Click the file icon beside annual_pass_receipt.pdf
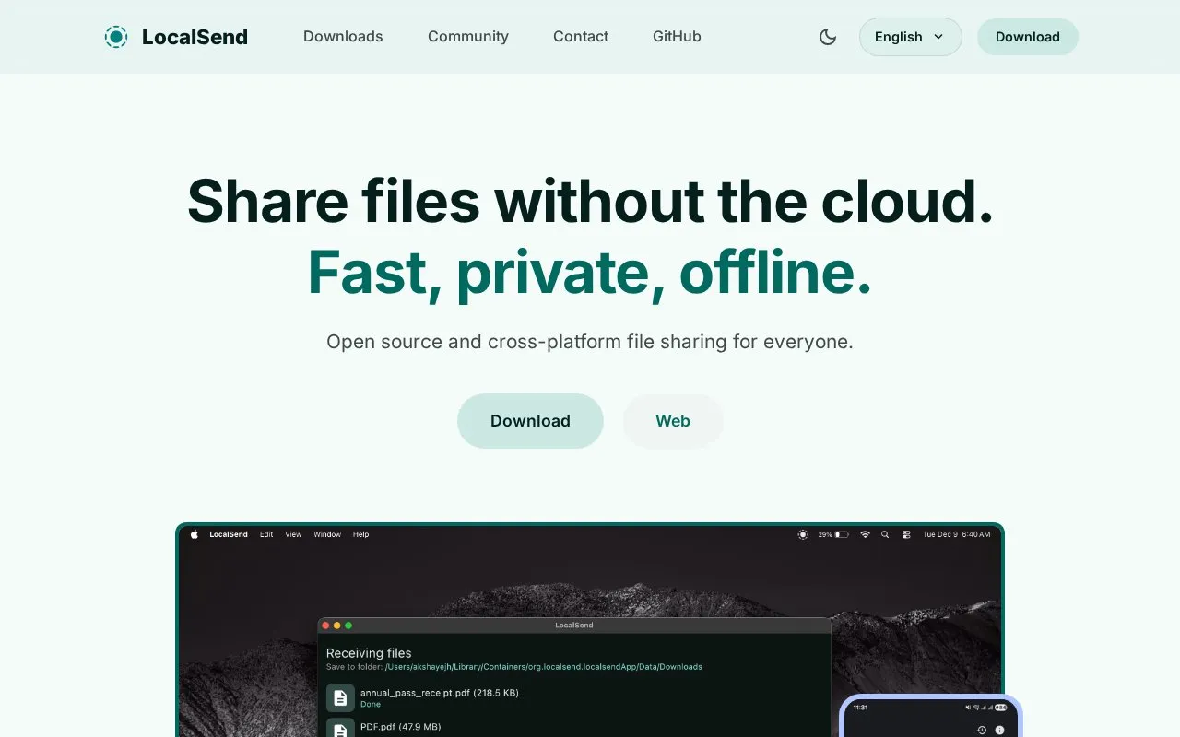 tap(340, 697)
